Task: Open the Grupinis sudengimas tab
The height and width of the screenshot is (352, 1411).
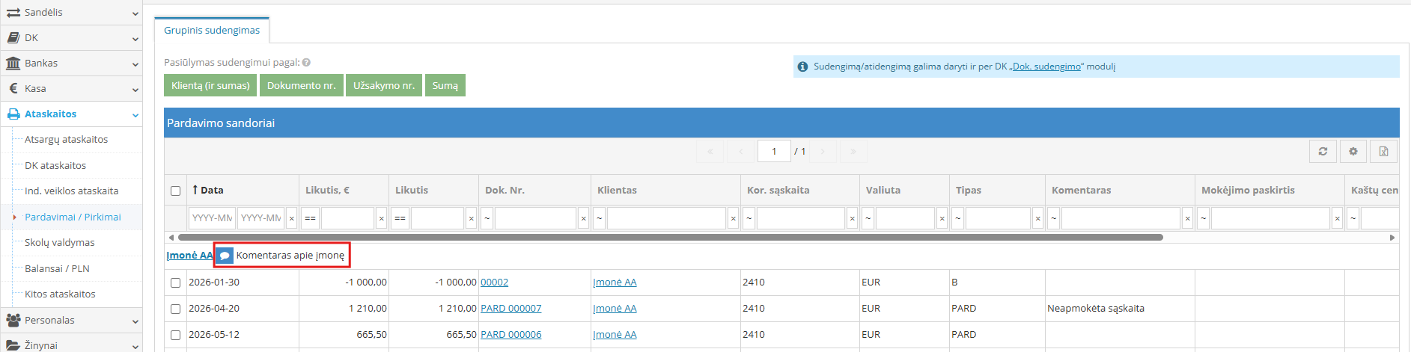Action: [212, 30]
